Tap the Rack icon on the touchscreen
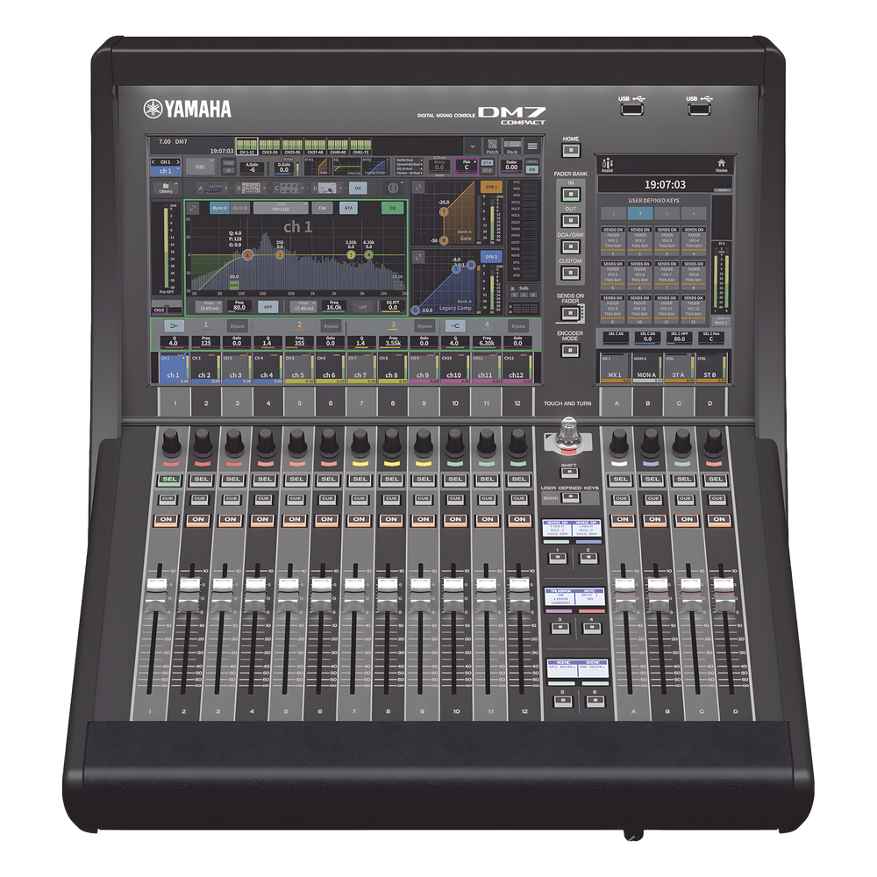Image resolution: width=877 pixels, height=877 pixels. coord(512,146)
